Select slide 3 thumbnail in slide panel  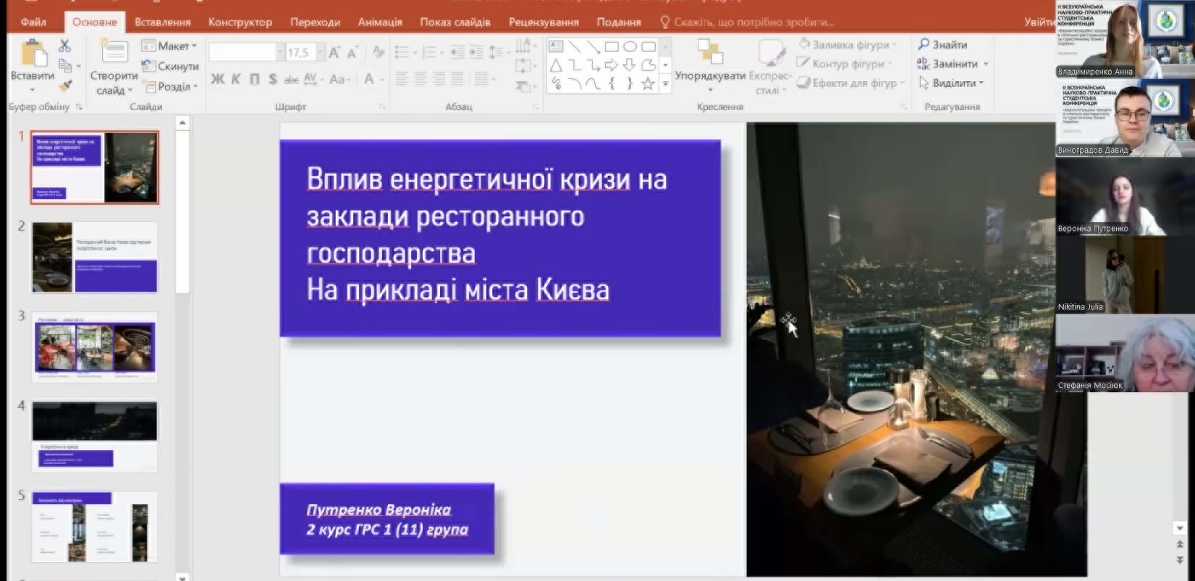pos(94,347)
